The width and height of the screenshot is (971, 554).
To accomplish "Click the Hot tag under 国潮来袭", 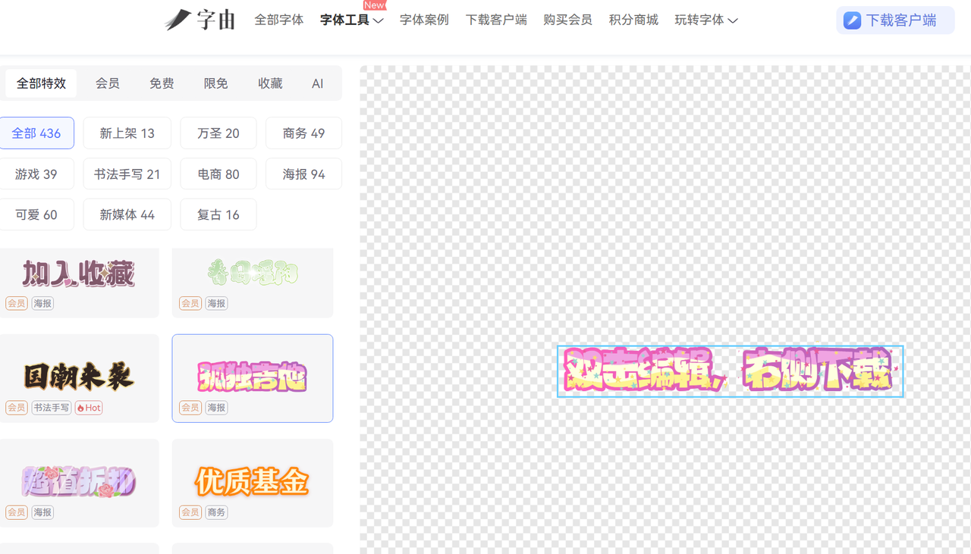I will [x=89, y=408].
